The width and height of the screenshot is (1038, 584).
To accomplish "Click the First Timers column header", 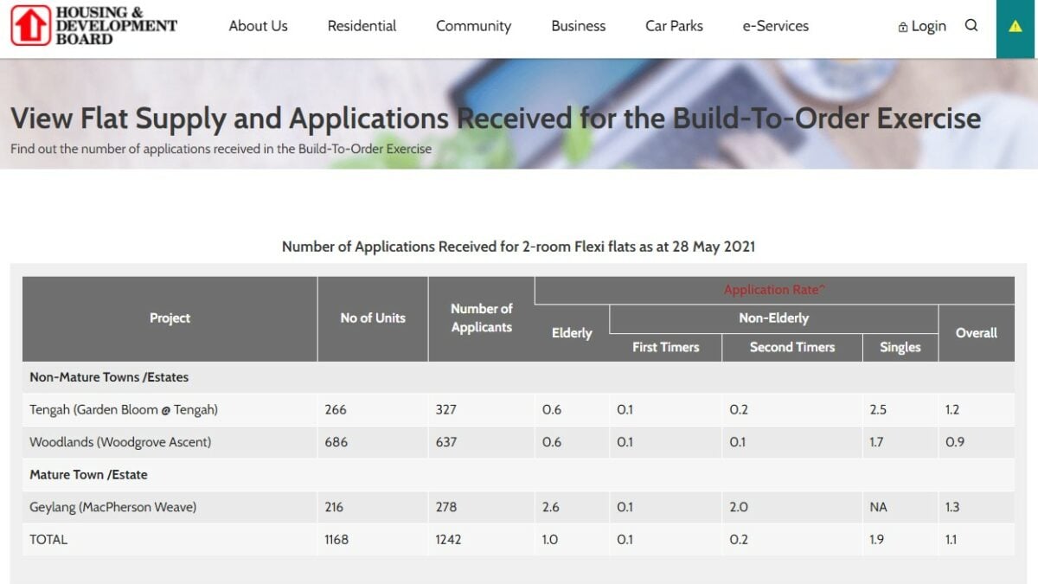I will (665, 347).
